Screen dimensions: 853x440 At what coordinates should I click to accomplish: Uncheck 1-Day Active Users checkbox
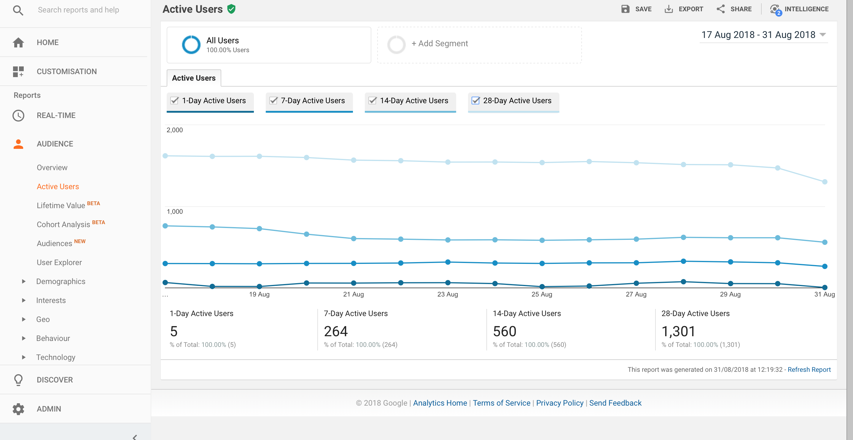pos(174,100)
